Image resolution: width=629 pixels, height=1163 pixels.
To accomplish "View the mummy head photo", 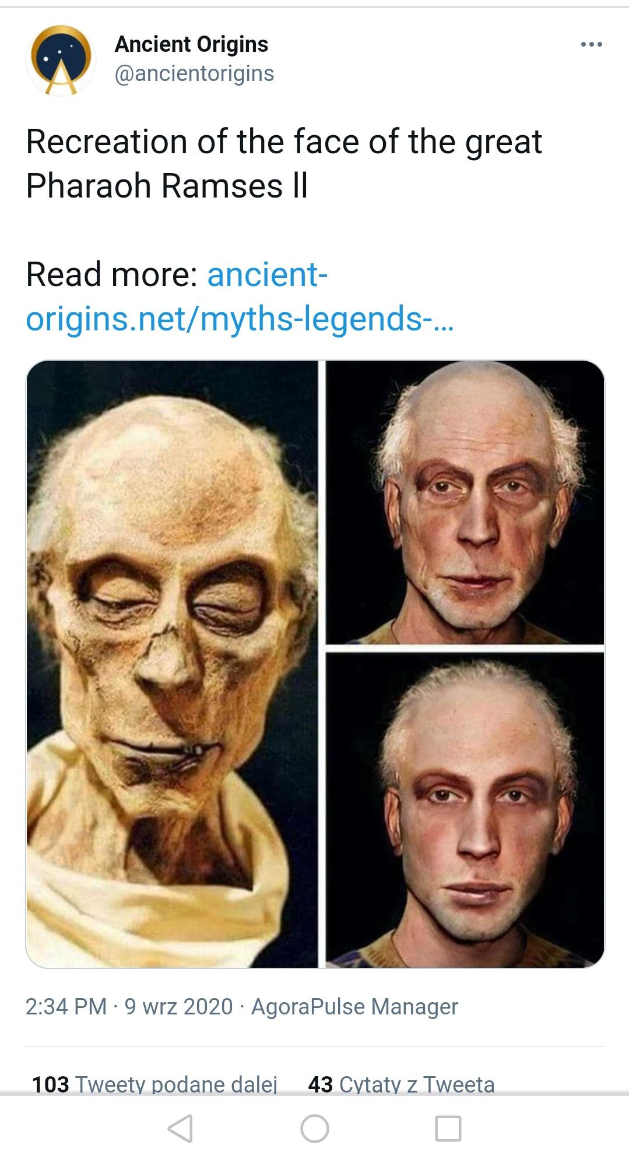I will pyautogui.click(x=172, y=664).
